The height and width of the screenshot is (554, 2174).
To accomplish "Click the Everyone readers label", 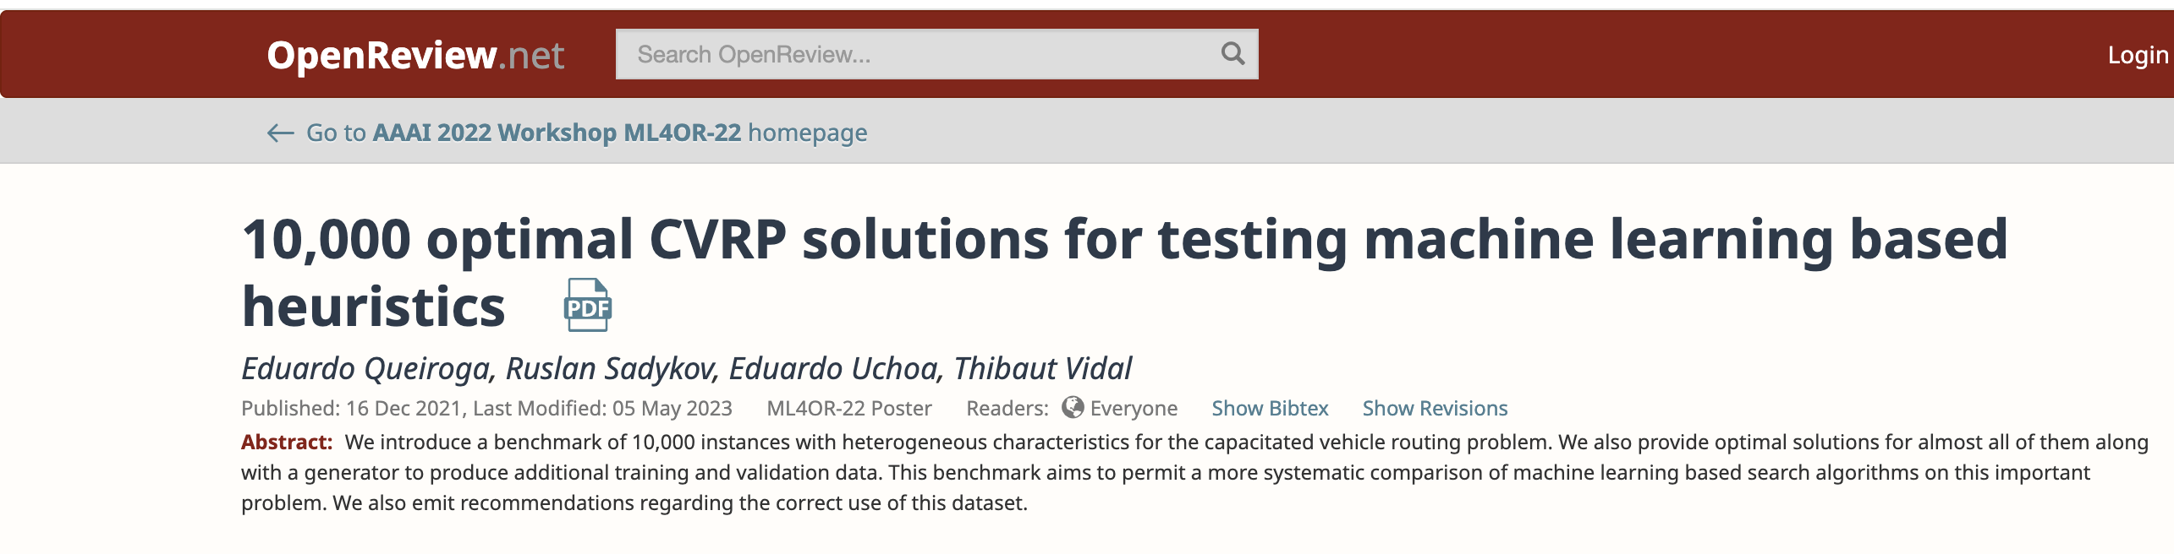I will pyautogui.click(x=1134, y=409).
